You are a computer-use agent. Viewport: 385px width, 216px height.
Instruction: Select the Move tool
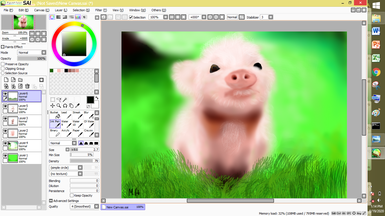53,105
